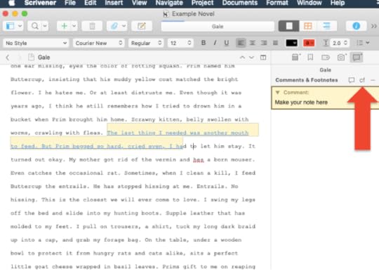This screenshot has width=379, height=276.
Task: Go to previous document up arrow
Action: point(242,58)
